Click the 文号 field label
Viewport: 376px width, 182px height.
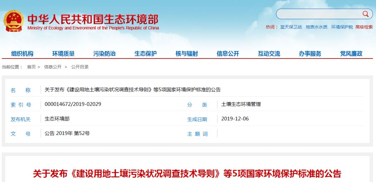click(x=21, y=134)
